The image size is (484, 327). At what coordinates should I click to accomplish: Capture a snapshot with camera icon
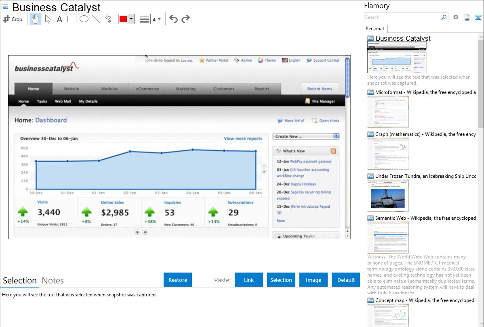pos(456,17)
